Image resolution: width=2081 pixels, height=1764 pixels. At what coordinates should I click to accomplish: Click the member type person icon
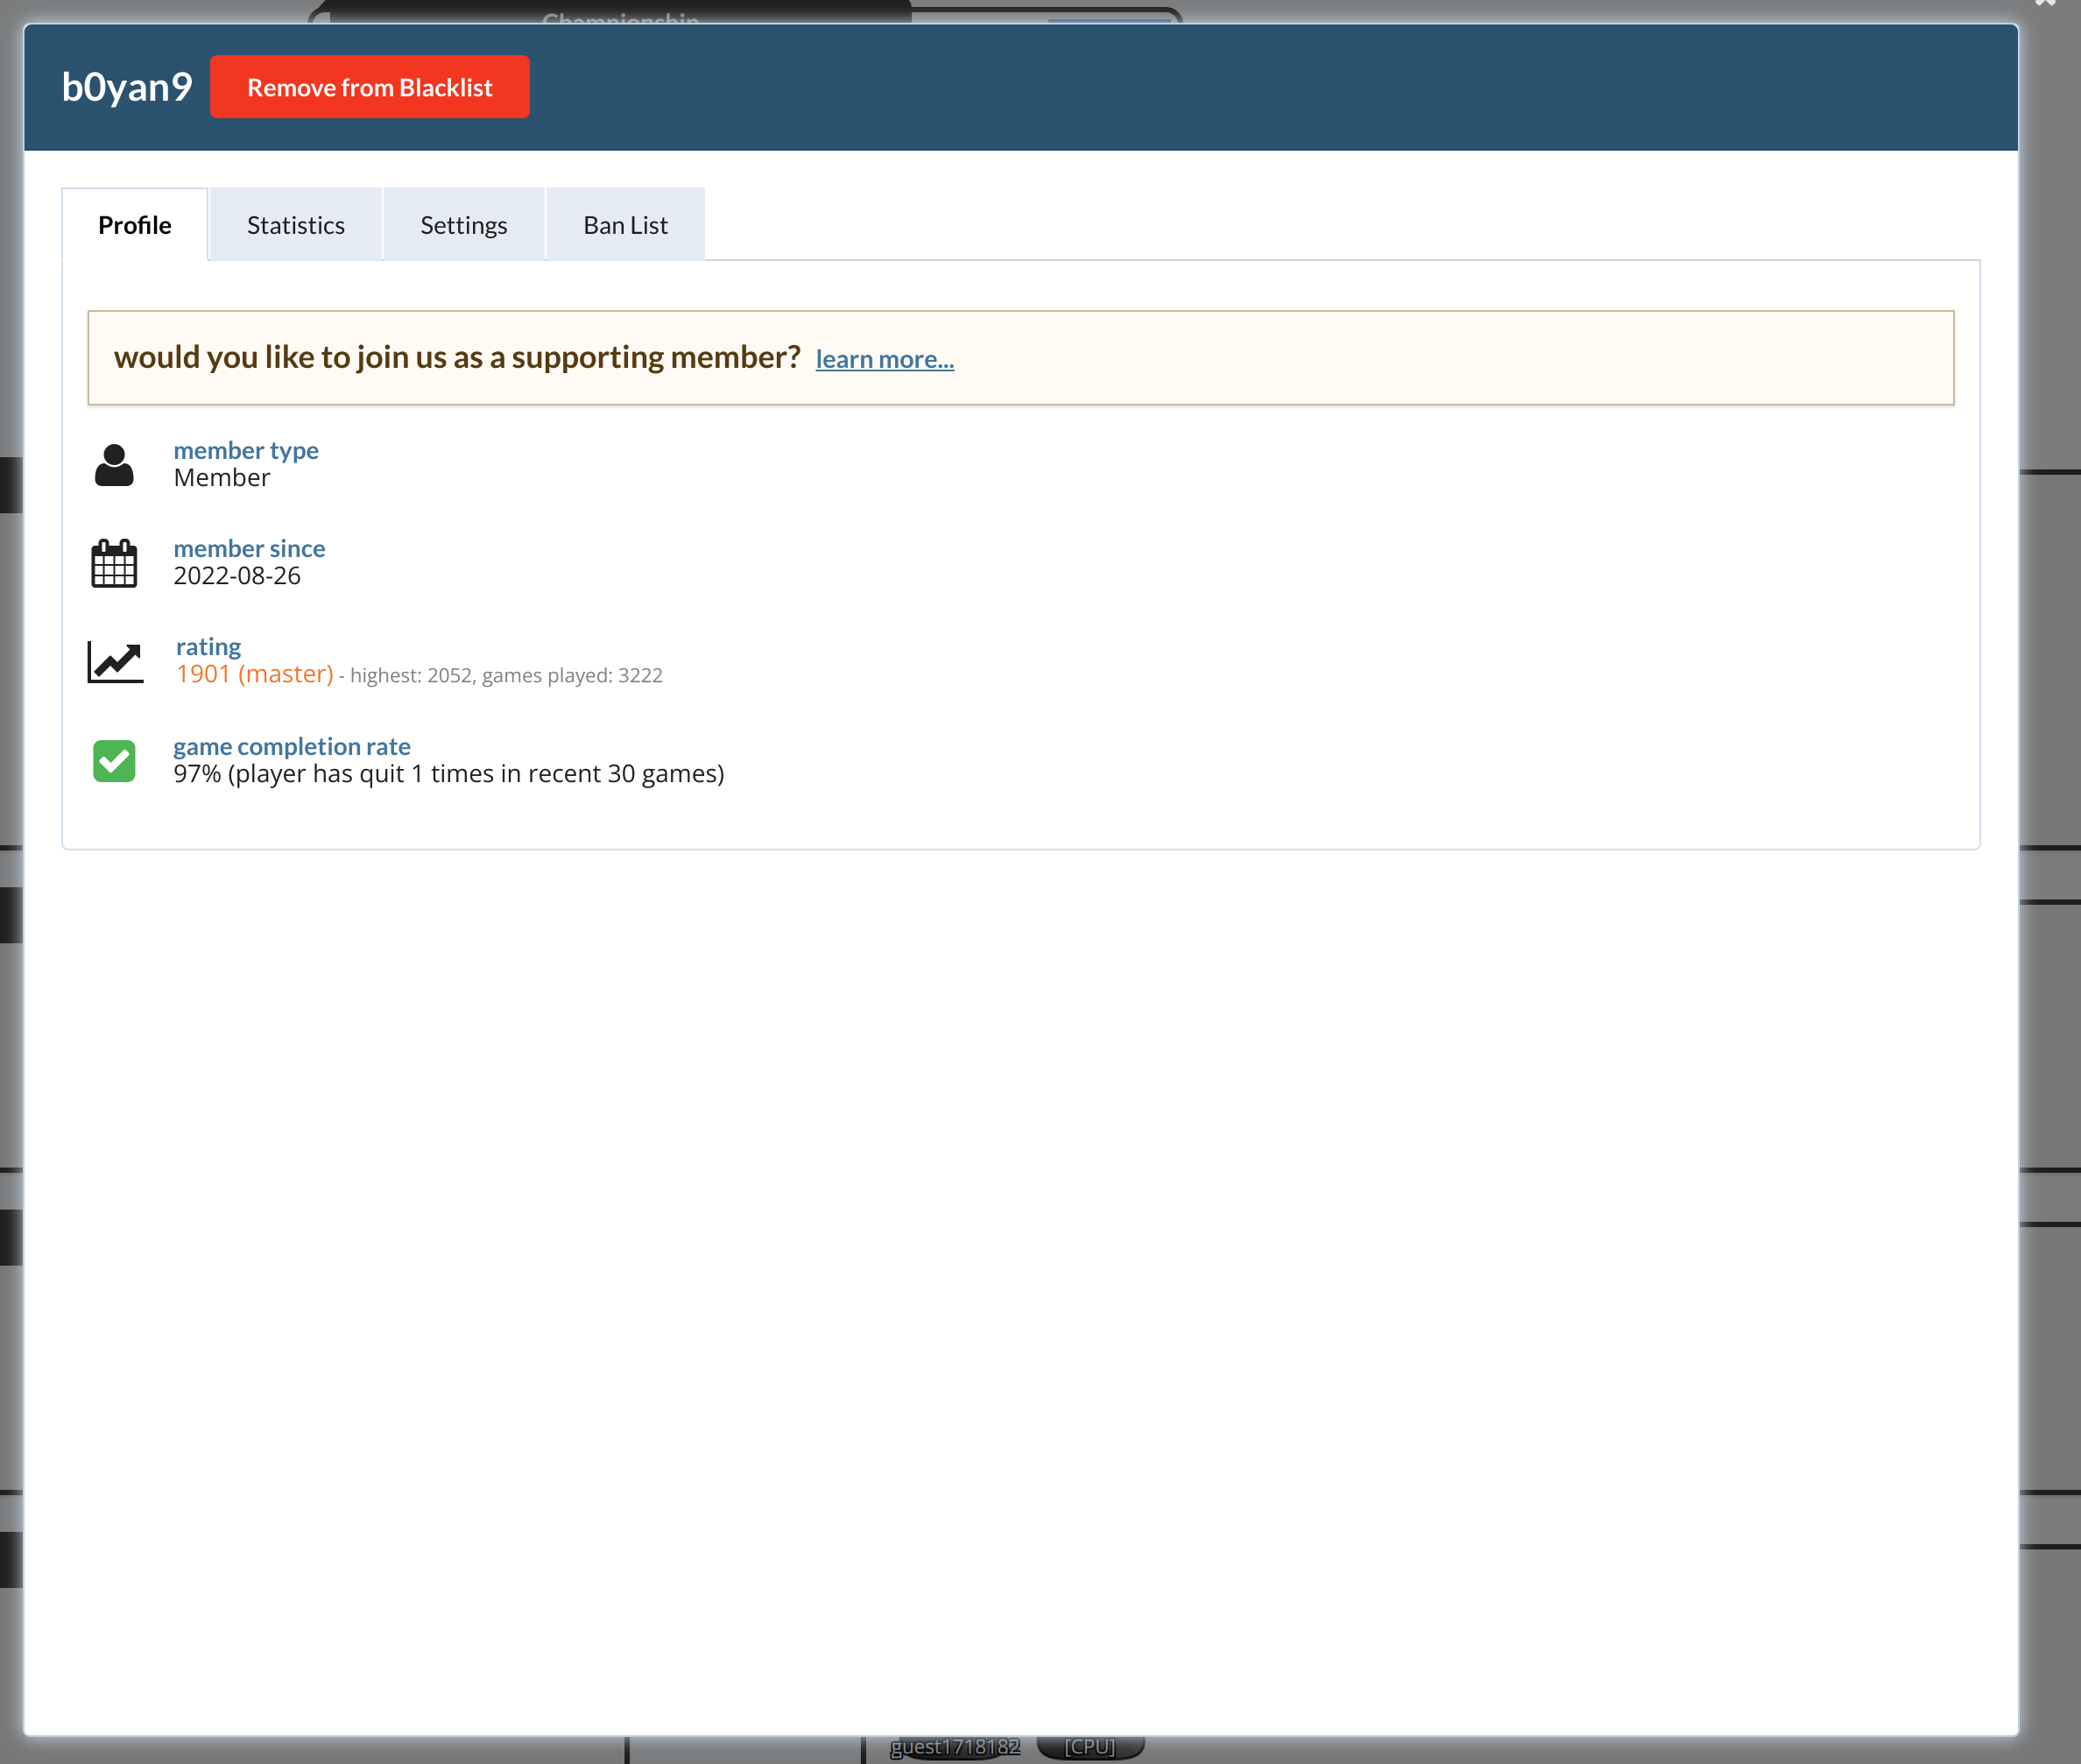point(114,465)
